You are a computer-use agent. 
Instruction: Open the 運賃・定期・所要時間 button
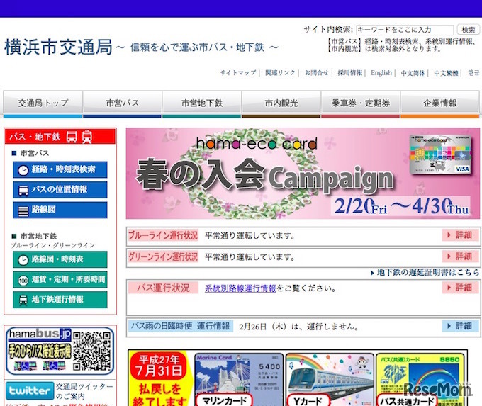click(x=60, y=280)
